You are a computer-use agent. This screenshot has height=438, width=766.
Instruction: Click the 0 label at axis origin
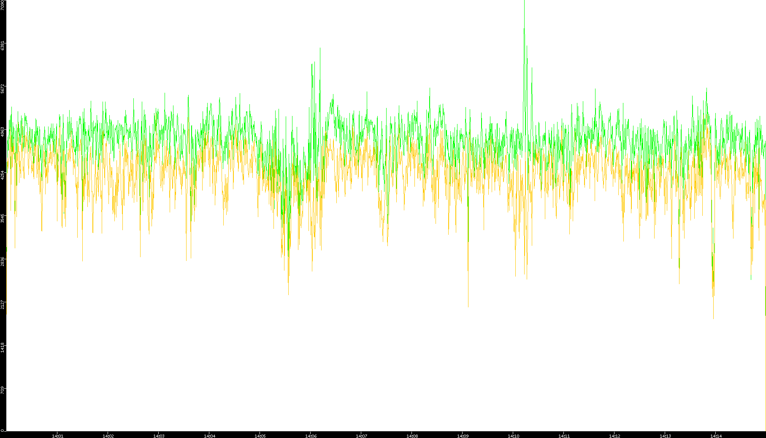click(3, 430)
